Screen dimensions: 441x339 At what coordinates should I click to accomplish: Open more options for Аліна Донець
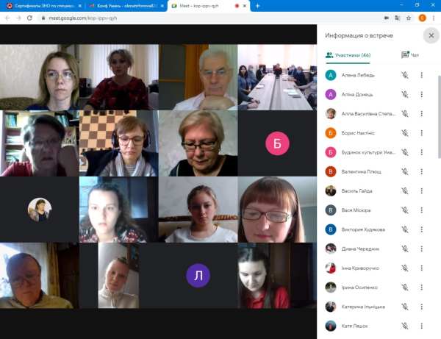422,94
